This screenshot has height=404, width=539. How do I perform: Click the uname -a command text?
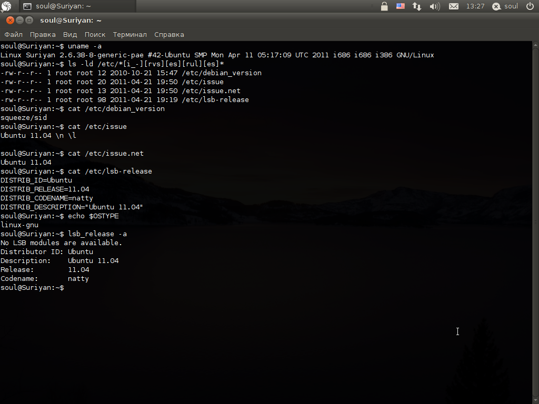pos(85,46)
